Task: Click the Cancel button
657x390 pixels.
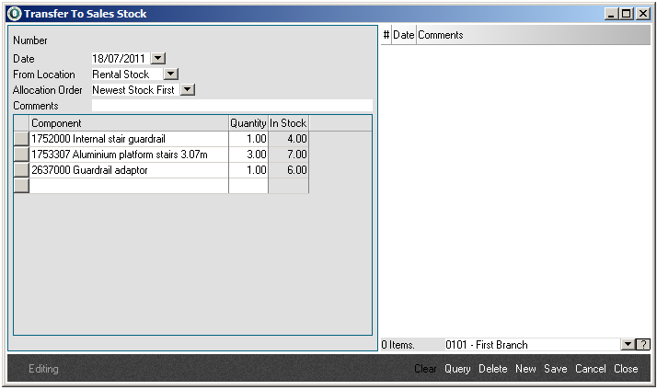Action: (590, 369)
